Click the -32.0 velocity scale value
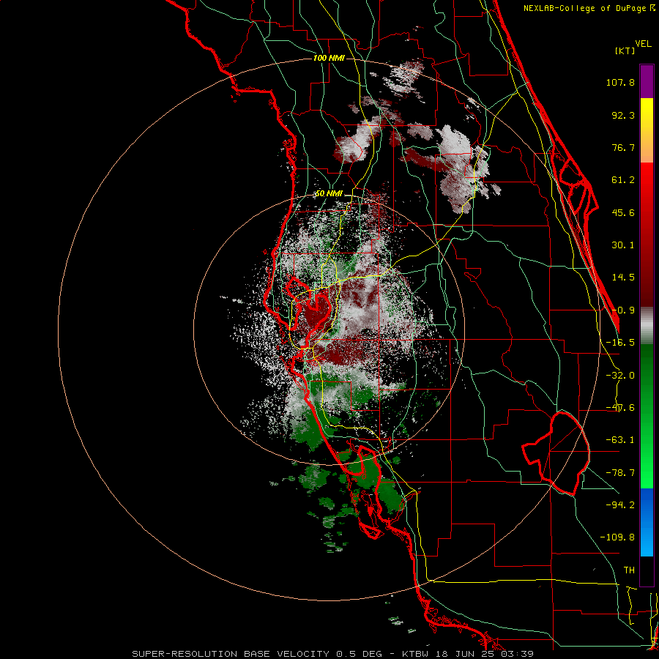Image resolution: width=659 pixels, height=659 pixels. point(620,376)
